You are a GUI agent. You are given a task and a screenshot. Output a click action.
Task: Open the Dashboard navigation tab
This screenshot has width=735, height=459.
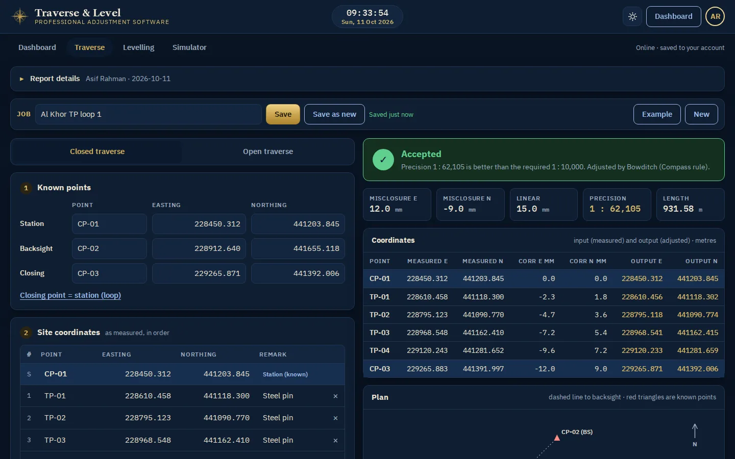coord(37,47)
